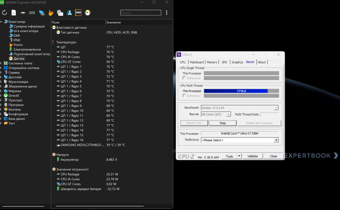Open the OSD panel icon
The image size is (340, 210).
pyautogui.click(x=78, y=13)
